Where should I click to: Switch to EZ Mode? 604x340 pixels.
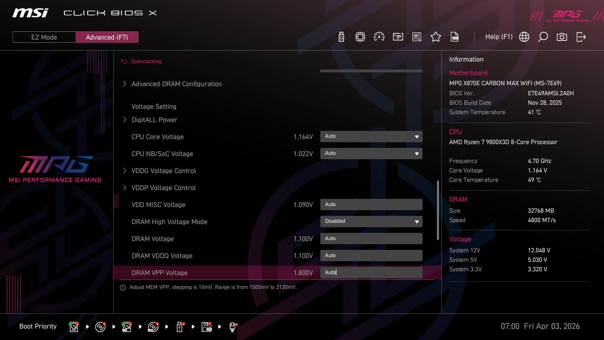44,37
